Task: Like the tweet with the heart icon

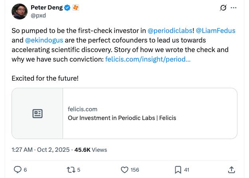Action: point(125,170)
